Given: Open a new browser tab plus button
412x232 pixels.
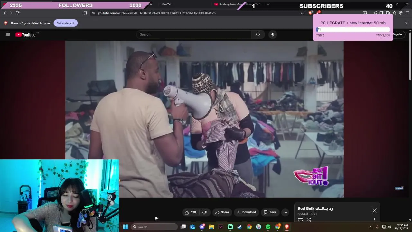Looking at the screenshot, I should point(268,4).
